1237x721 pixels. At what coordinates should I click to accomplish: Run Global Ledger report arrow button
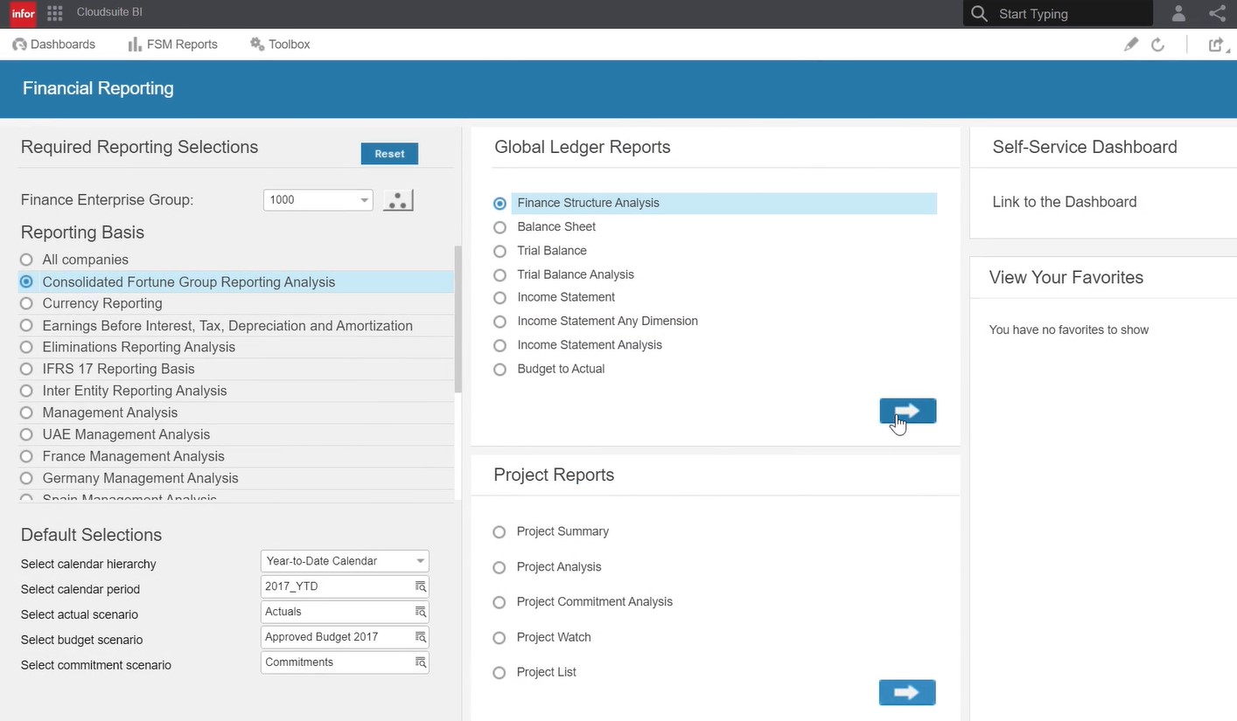[907, 411]
